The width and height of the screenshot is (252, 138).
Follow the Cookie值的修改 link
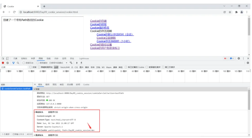[100, 27]
